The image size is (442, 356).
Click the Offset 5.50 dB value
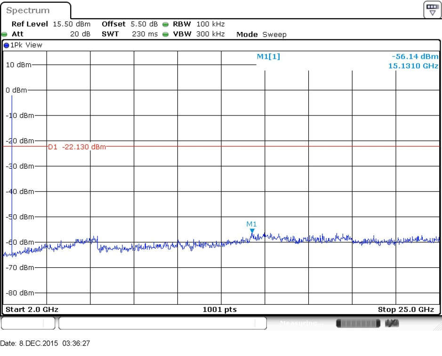click(144, 24)
